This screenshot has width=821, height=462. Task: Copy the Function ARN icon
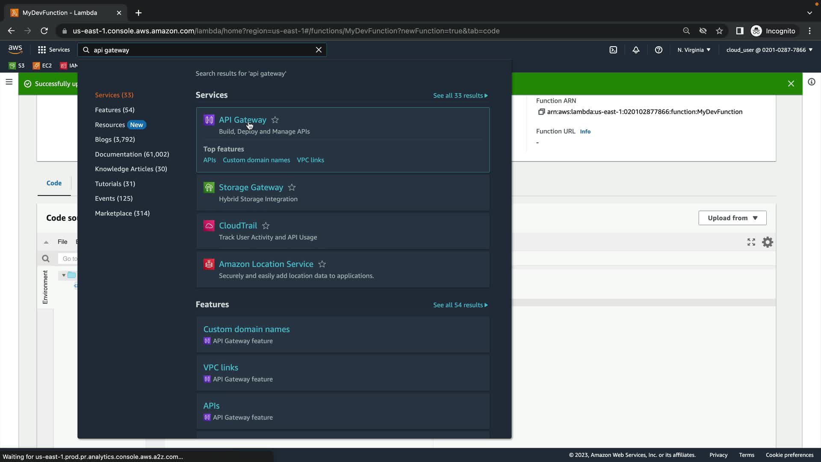click(541, 112)
